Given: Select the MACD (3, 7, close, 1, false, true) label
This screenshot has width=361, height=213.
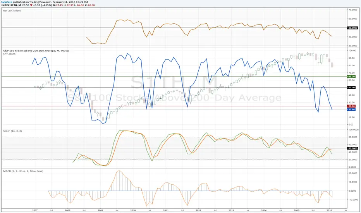Looking at the screenshot, I should pos(23,171).
